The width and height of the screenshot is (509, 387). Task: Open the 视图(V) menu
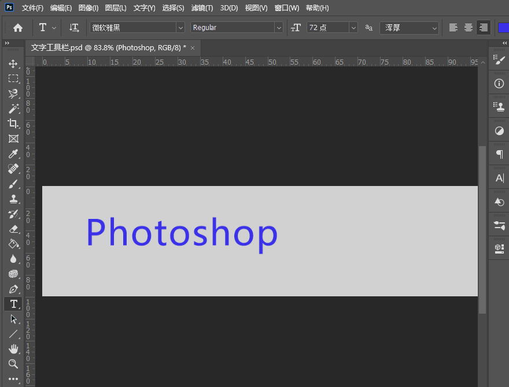[256, 8]
